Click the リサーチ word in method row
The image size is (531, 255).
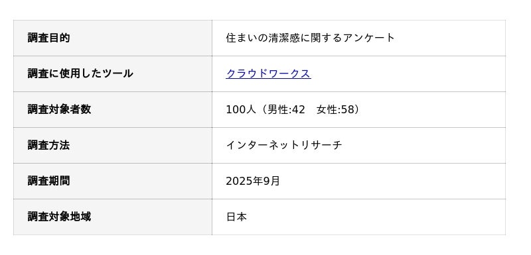tap(321, 145)
